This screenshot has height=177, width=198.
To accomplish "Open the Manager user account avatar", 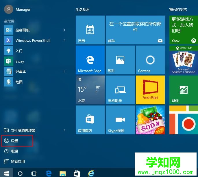I will point(9,9).
